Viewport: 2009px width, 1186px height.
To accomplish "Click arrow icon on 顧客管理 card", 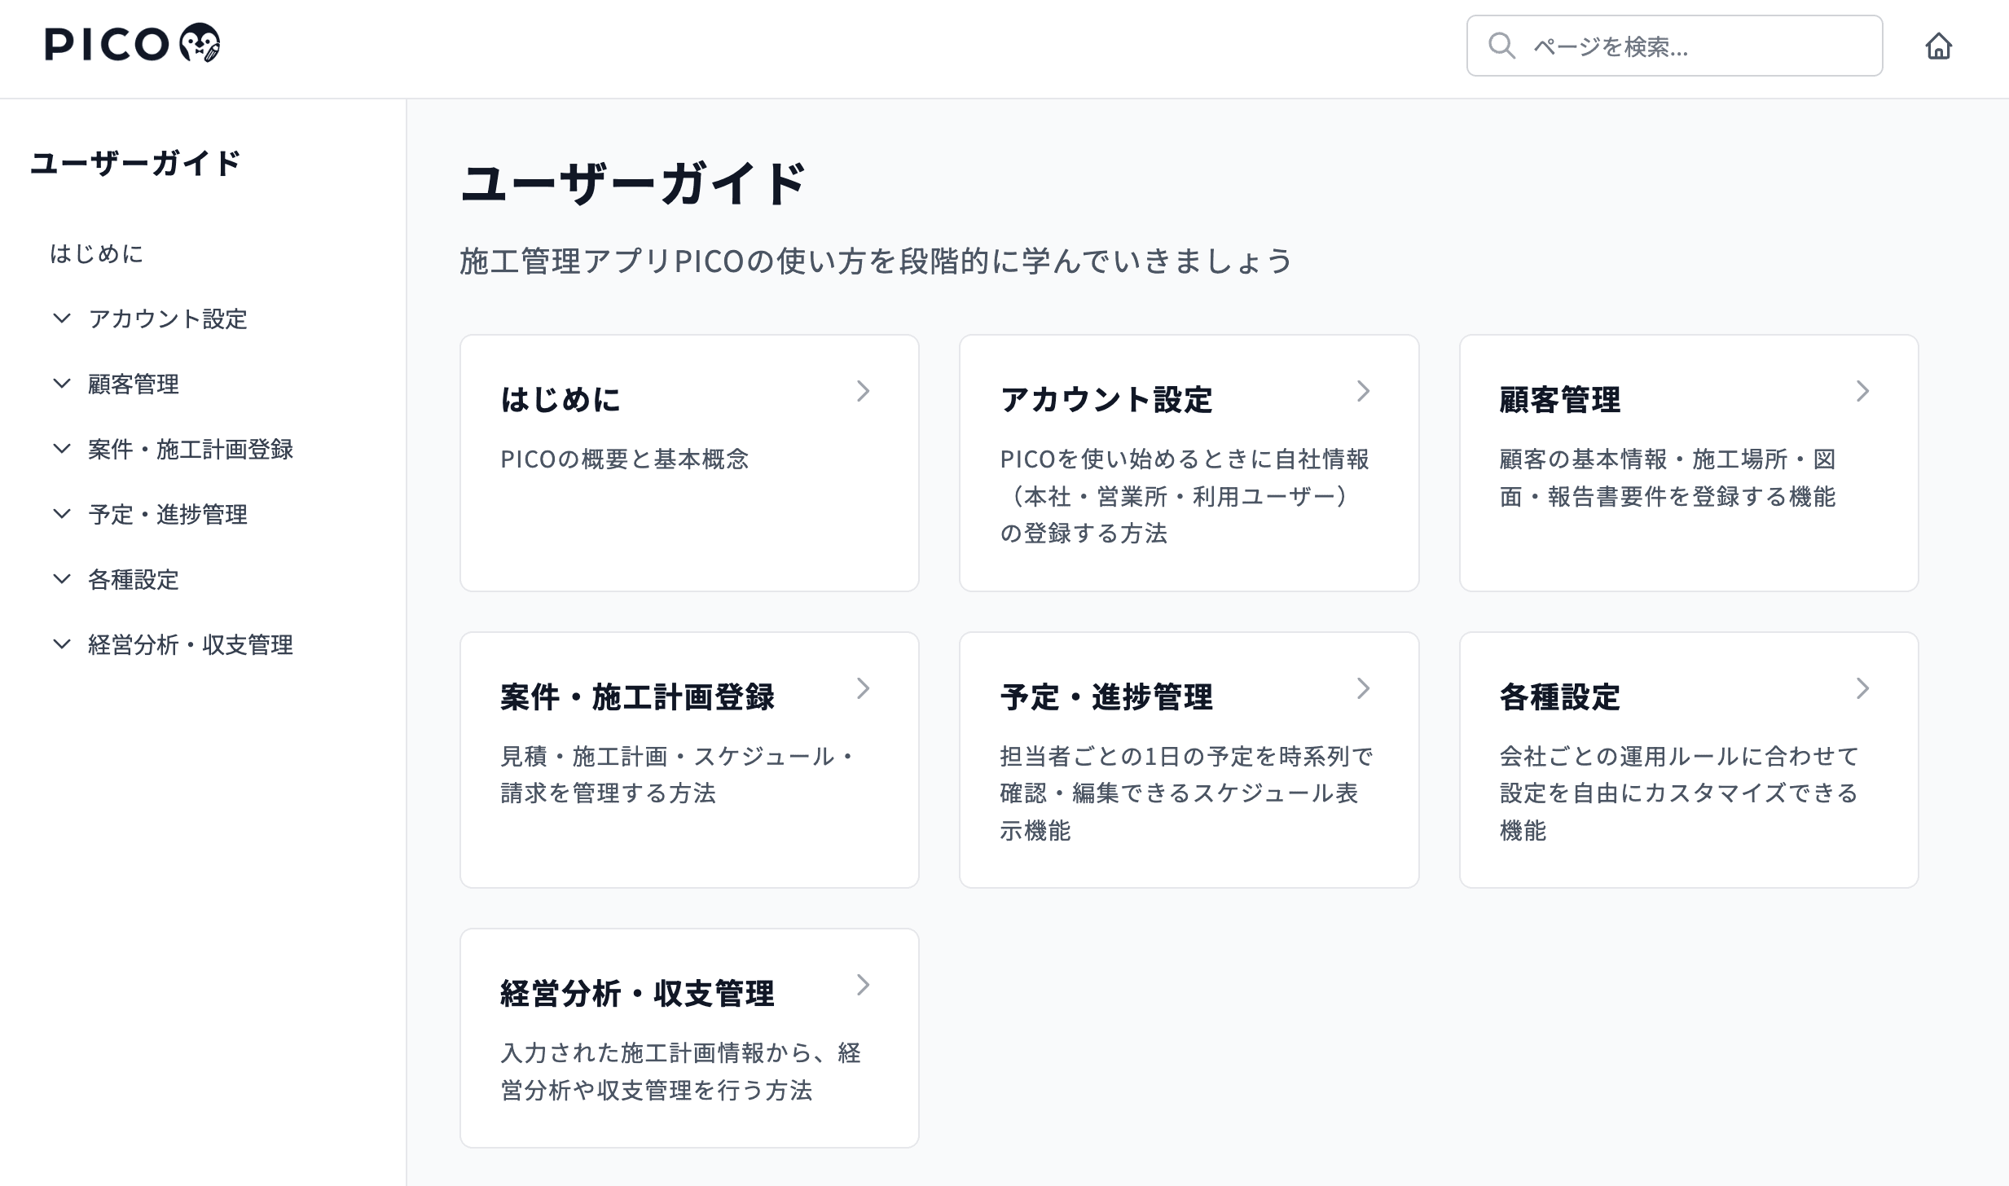I will (x=1862, y=392).
